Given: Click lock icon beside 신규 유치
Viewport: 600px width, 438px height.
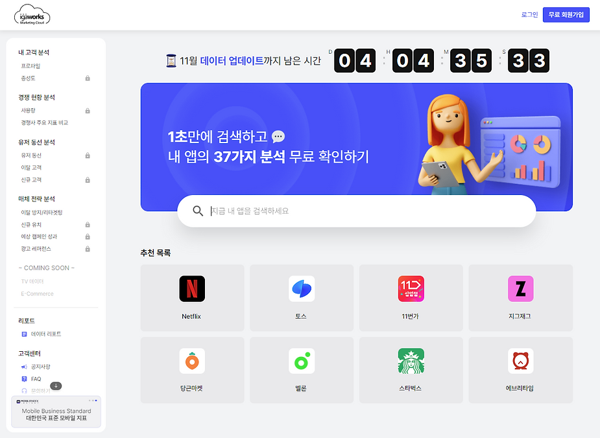Looking at the screenshot, I should coord(88,224).
